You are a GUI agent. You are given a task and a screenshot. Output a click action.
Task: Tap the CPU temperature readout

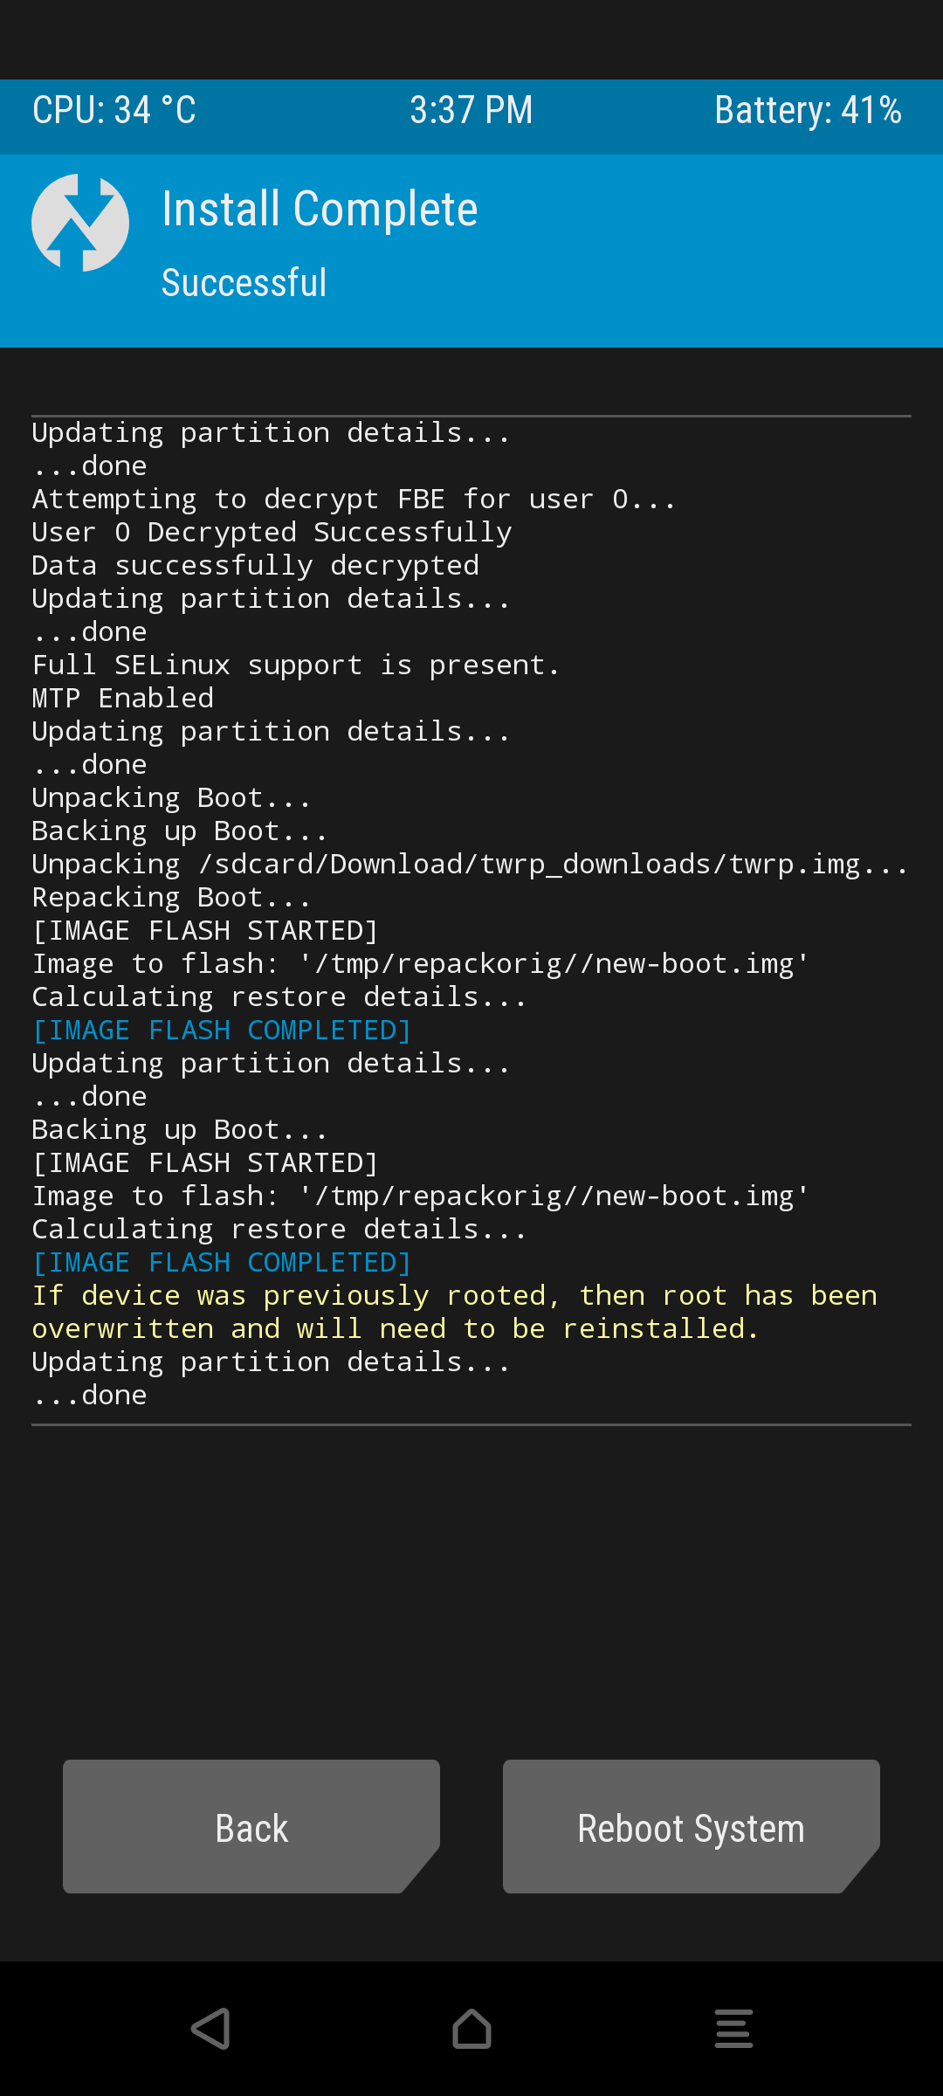click(114, 110)
